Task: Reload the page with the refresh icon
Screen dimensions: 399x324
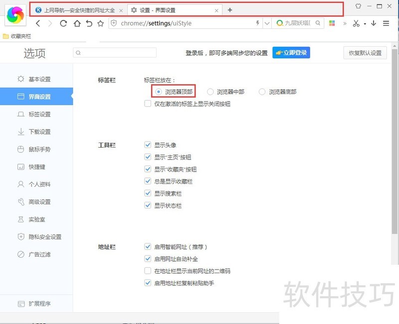Action: (x=63, y=23)
